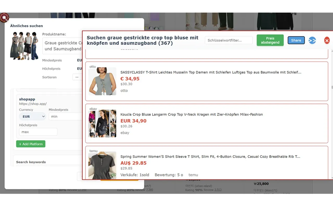This screenshot has width=333, height=208.
Task: Open the Spring Summer Women's T Shirt title
Action: (210, 157)
